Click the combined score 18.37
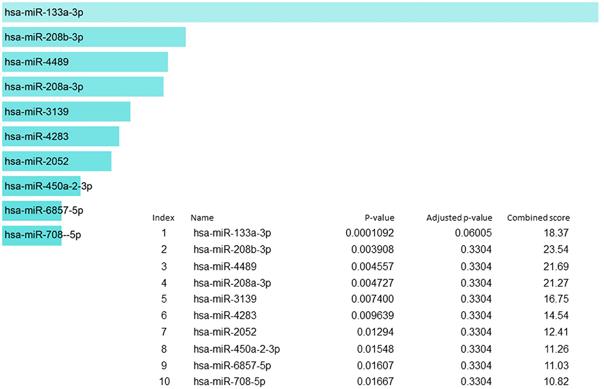The width and height of the screenshot is (604, 389). pyautogui.click(x=556, y=233)
